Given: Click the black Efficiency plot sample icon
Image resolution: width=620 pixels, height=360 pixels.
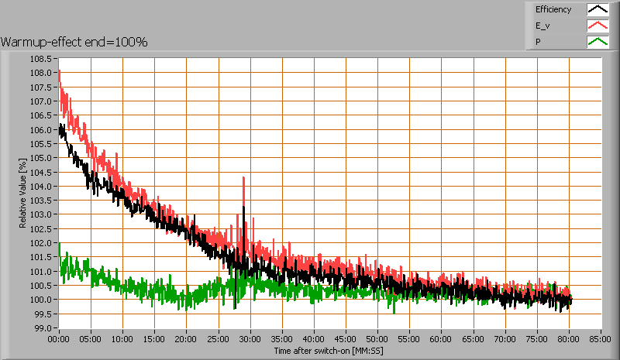Looking at the screenshot, I should 597,10.
